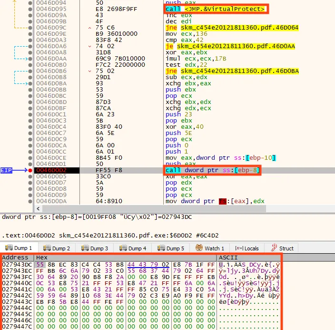Image resolution: width=335 pixels, height=330 pixels.
Task: Click the jump arrow beside bytes 74 02
Action: [90, 46]
